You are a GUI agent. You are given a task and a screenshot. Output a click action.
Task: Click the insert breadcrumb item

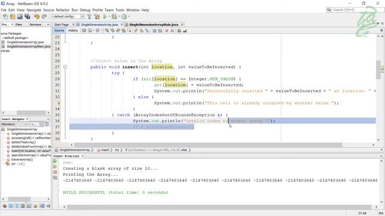click(x=105, y=150)
